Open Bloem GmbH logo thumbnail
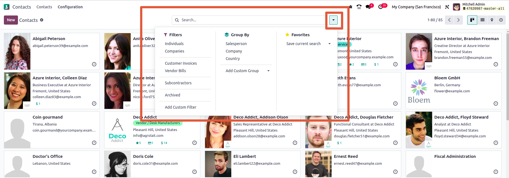The height and width of the screenshot is (178, 509). (419, 91)
